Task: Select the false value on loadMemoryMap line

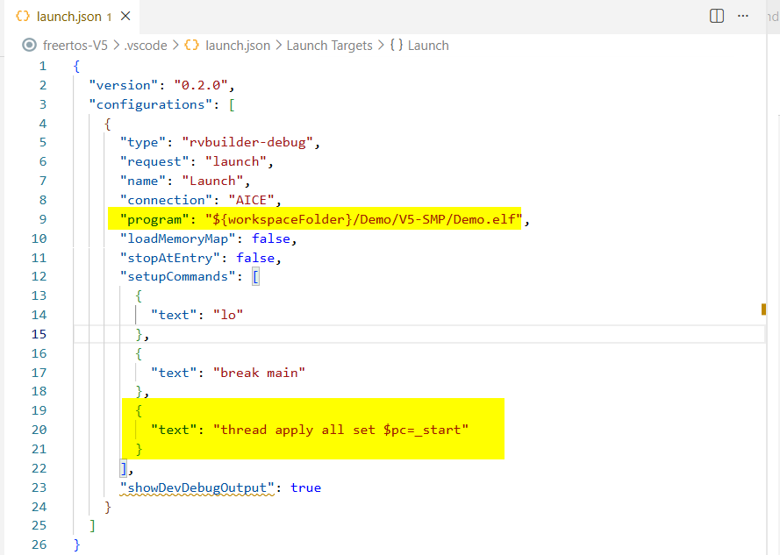Action: point(271,238)
